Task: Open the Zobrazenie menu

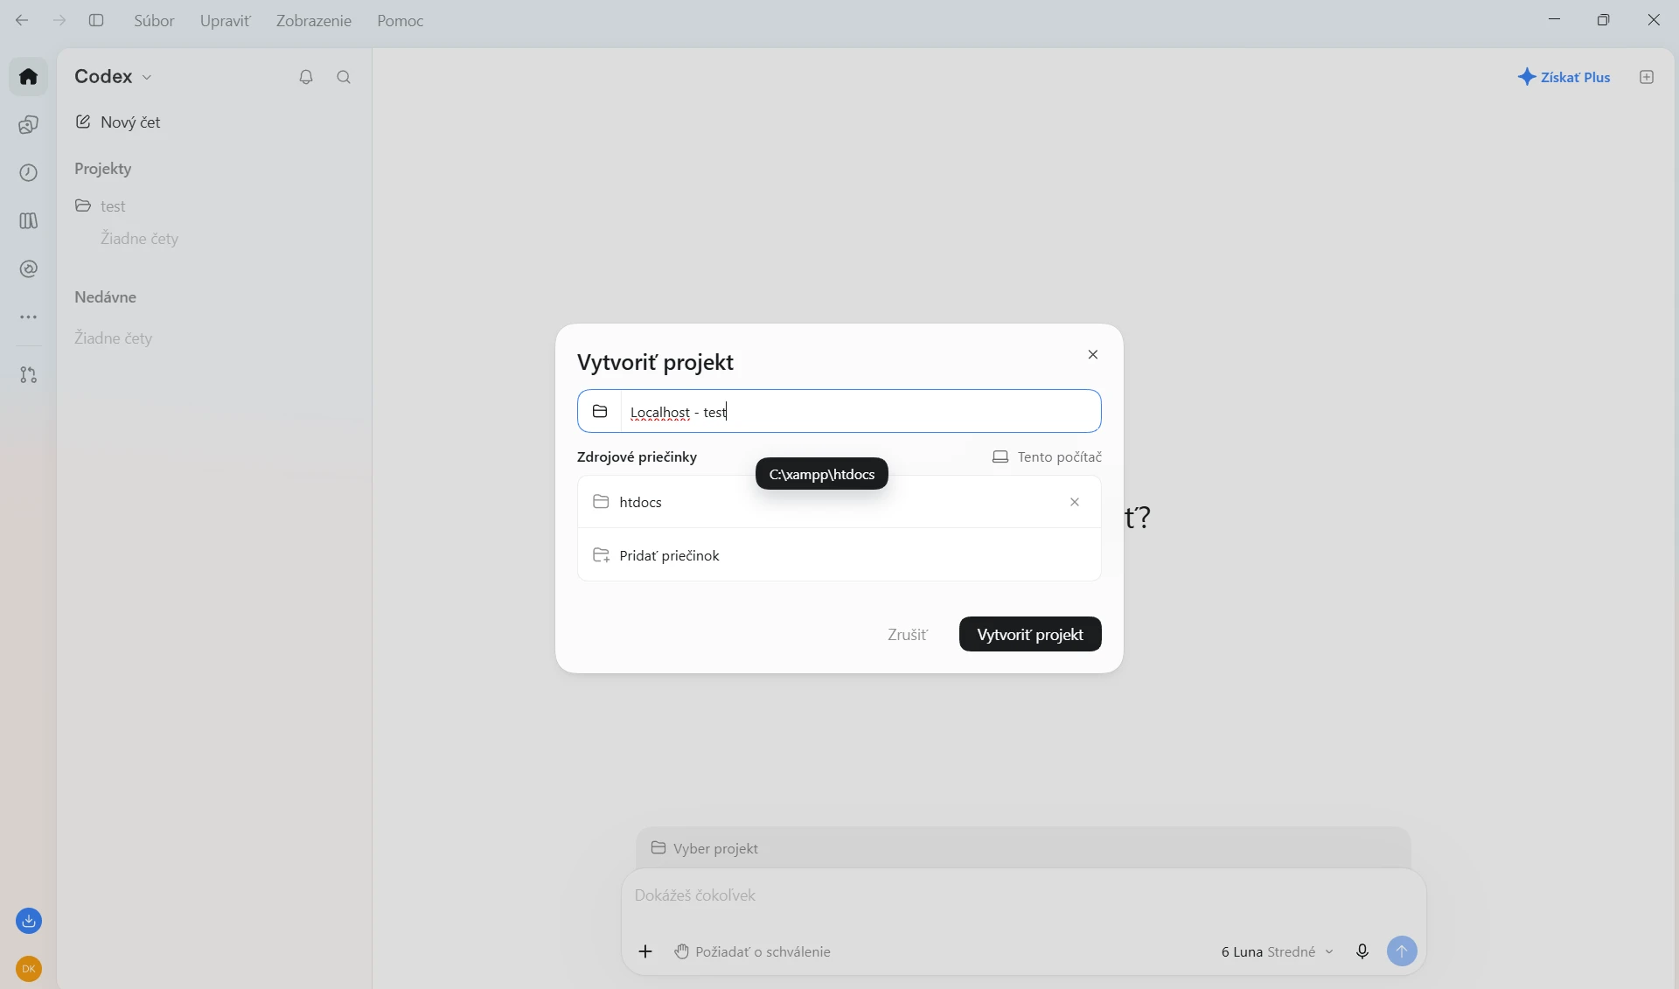Action: [x=314, y=20]
